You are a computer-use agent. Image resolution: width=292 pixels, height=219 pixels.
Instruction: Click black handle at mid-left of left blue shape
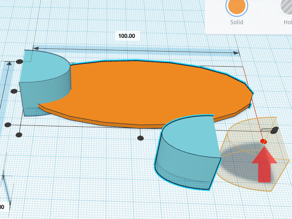(14, 91)
